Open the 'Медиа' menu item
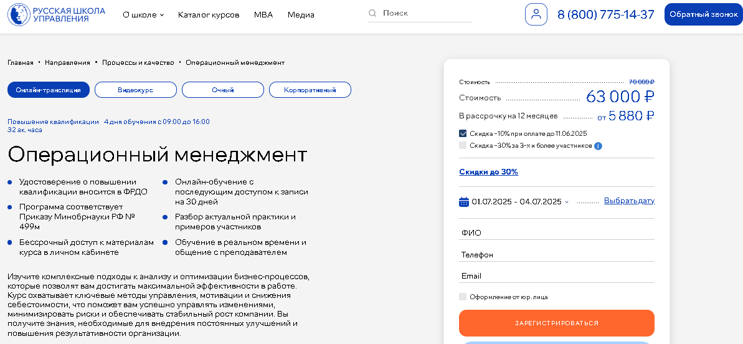This screenshot has height=344, width=743. [301, 15]
